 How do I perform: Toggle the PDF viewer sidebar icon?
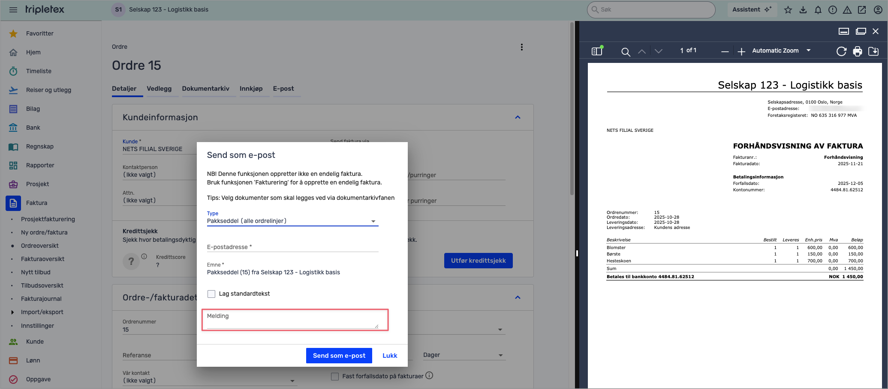tap(596, 51)
